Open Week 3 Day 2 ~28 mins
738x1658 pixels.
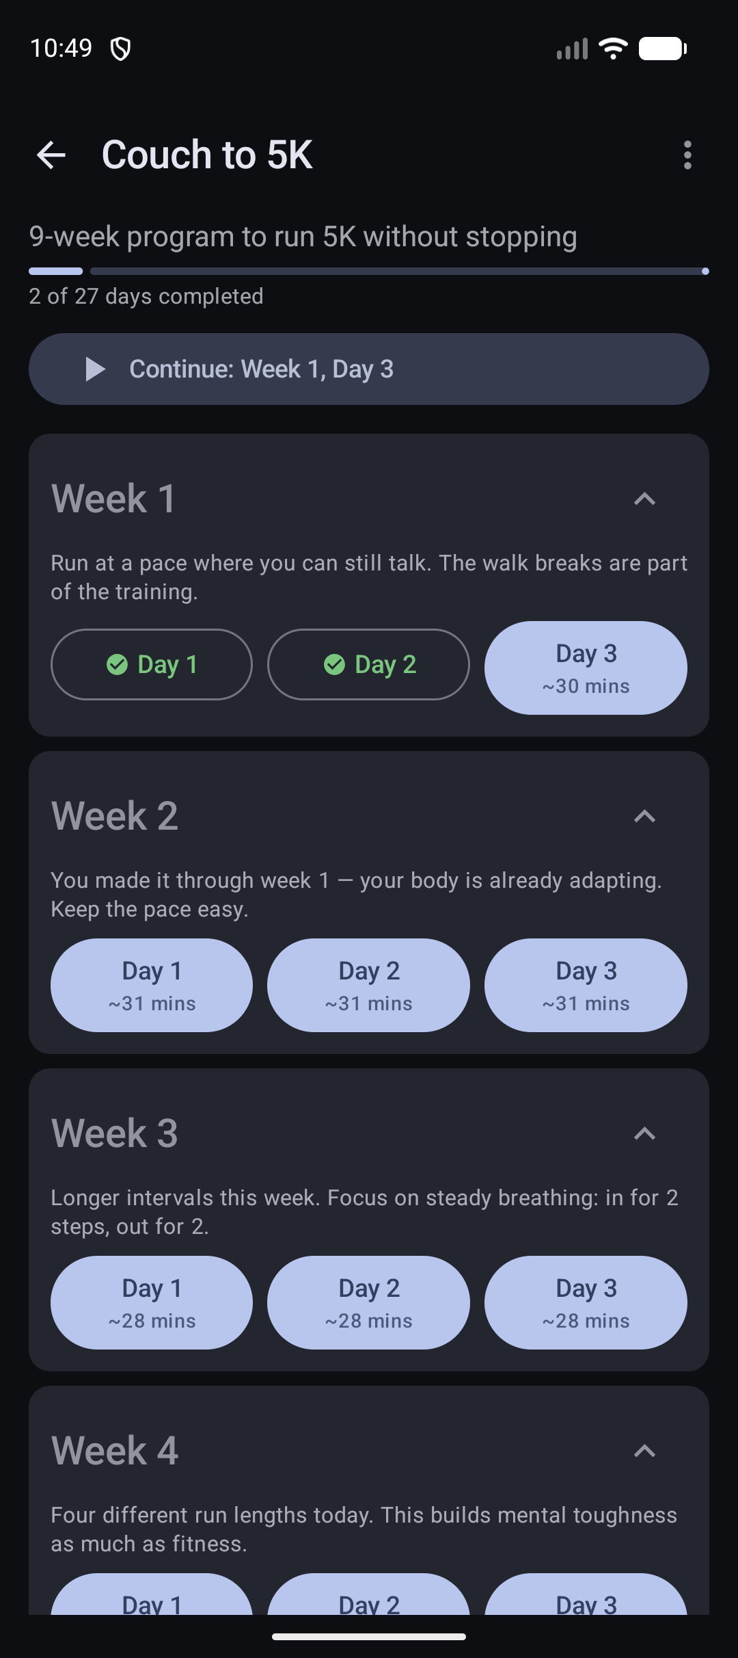(x=368, y=1302)
